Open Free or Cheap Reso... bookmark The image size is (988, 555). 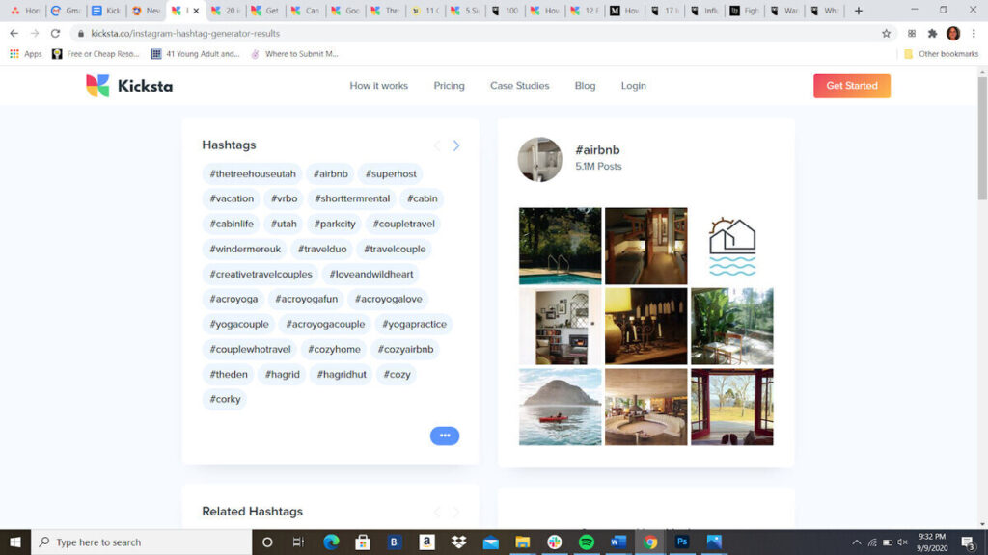point(96,54)
